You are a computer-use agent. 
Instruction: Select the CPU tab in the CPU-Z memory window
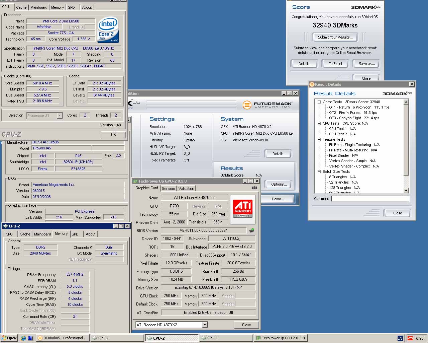(x=9, y=234)
